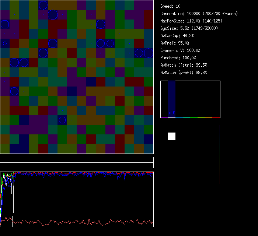
Task: Click the blue 'm f' label in the histogram
Action: coord(171,113)
